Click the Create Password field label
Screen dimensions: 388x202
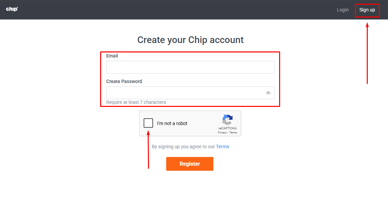pos(124,81)
